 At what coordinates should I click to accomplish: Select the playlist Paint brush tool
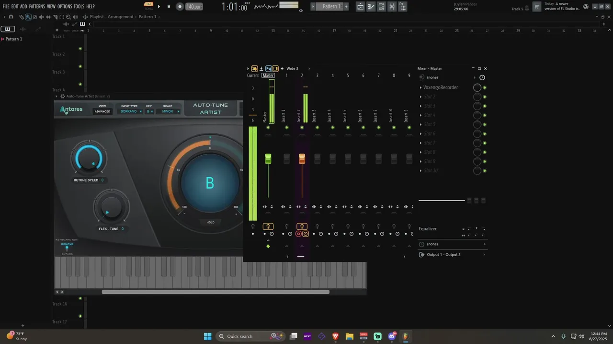pos(28,17)
